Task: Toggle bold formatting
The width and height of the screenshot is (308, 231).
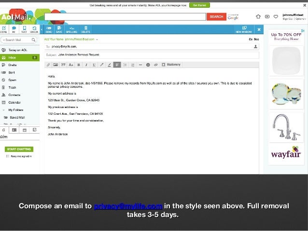Action: 79,65
